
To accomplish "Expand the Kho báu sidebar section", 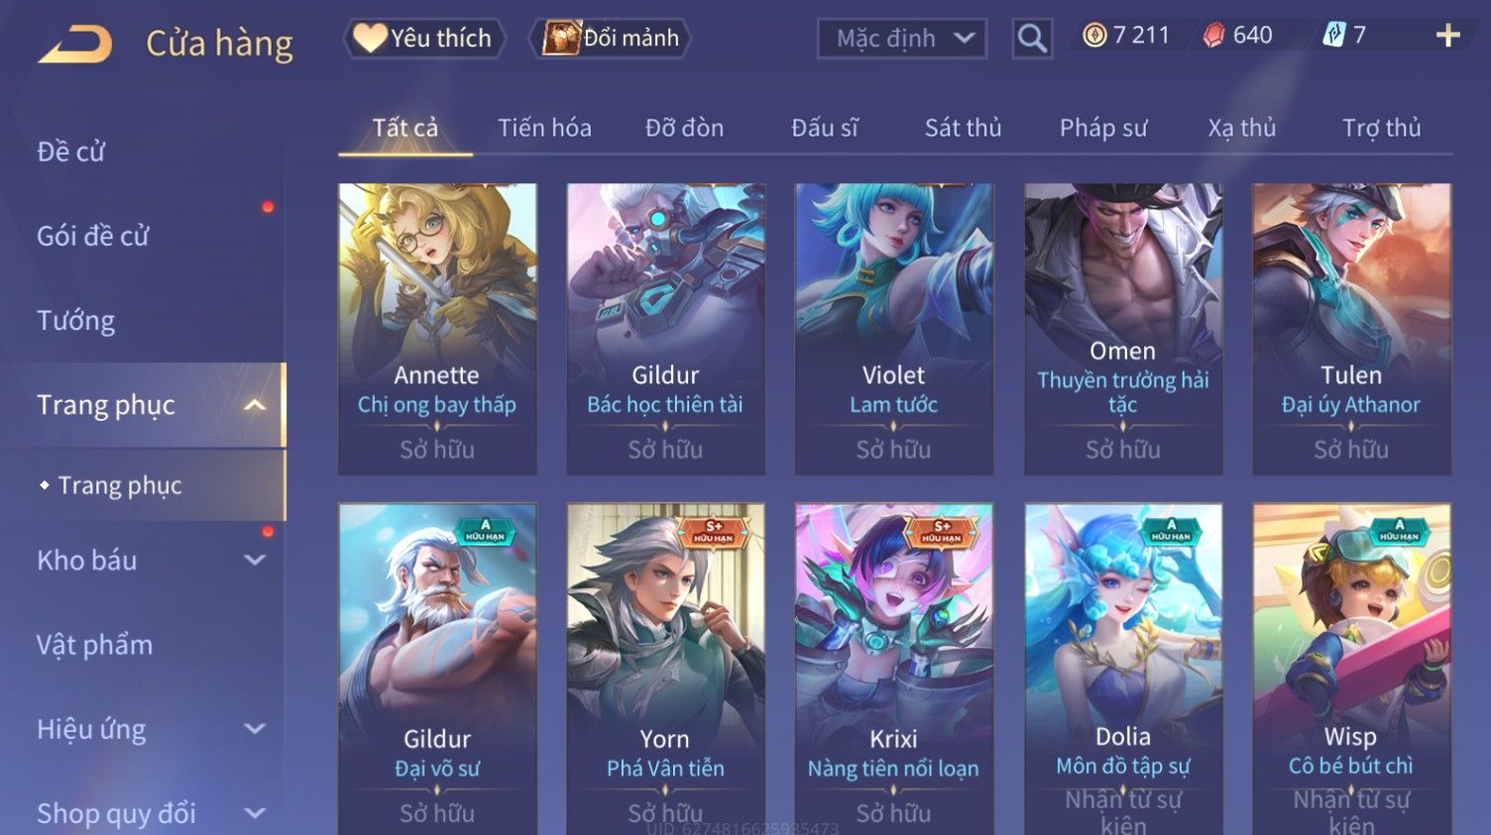I will pos(255,561).
